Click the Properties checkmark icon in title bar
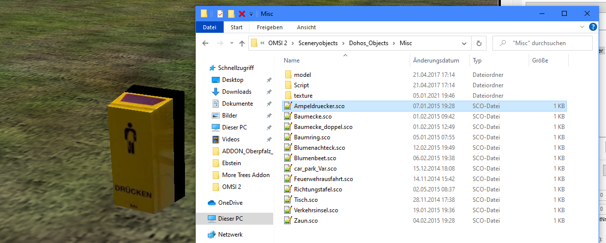 click(220, 14)
